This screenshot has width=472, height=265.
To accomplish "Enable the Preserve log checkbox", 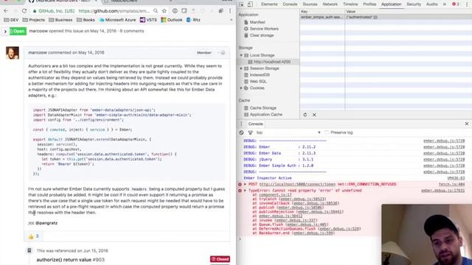I will coord(327,132).
